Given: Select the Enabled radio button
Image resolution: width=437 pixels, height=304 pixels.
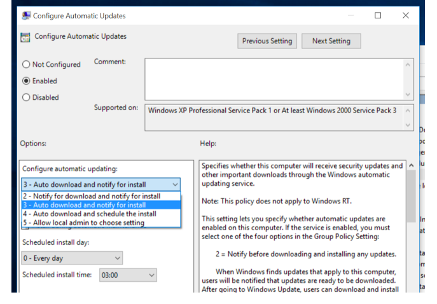Looking at the screenshot, I should (x=26, y=81).
